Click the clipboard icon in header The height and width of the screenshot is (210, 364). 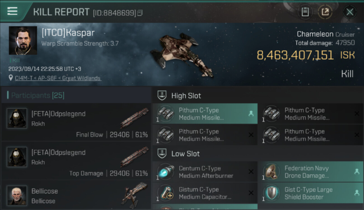[305, 12]
